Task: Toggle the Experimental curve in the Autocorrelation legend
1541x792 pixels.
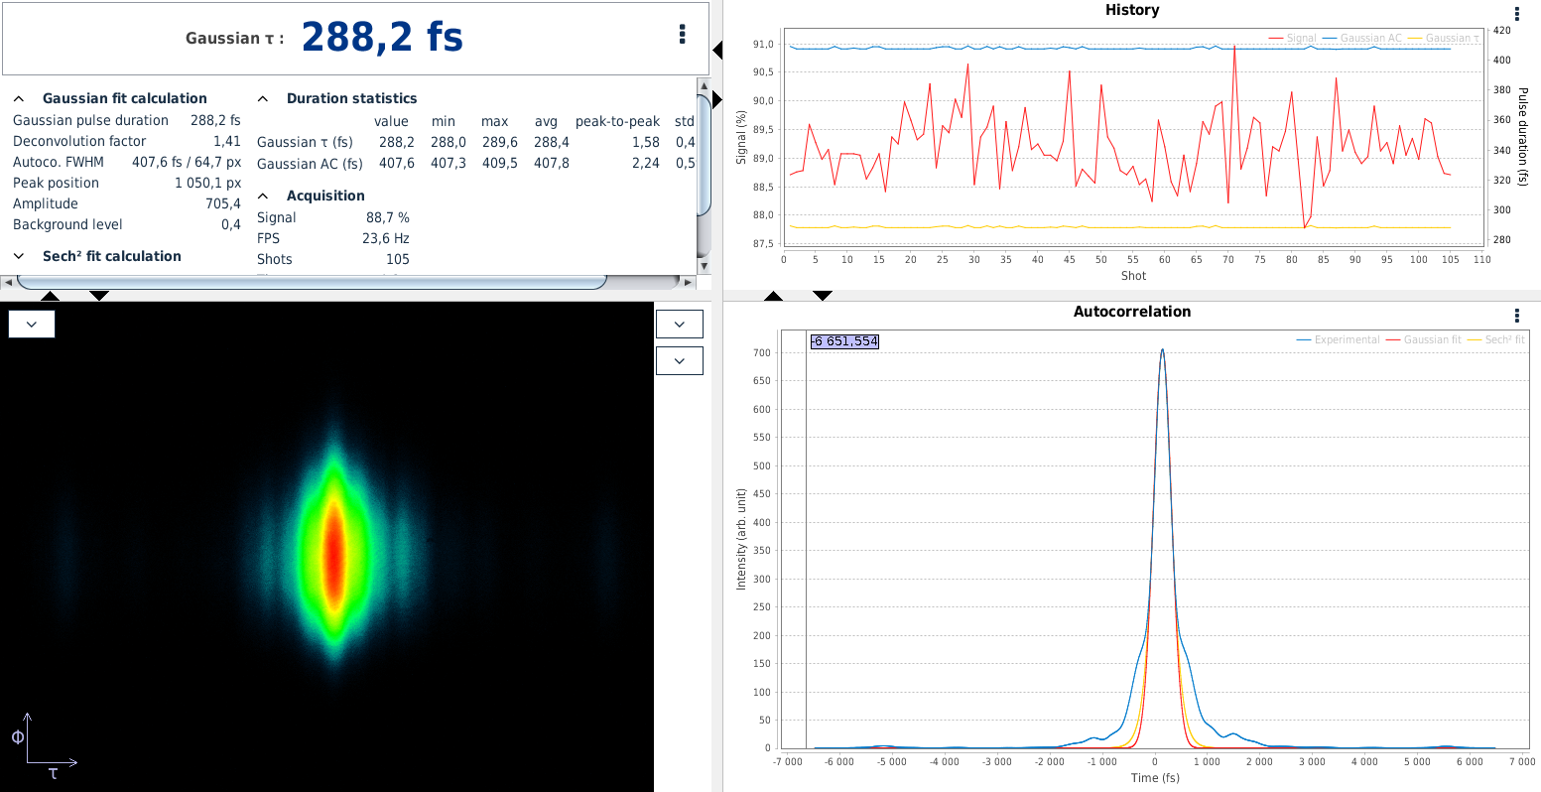Action: pos(1338,339)
